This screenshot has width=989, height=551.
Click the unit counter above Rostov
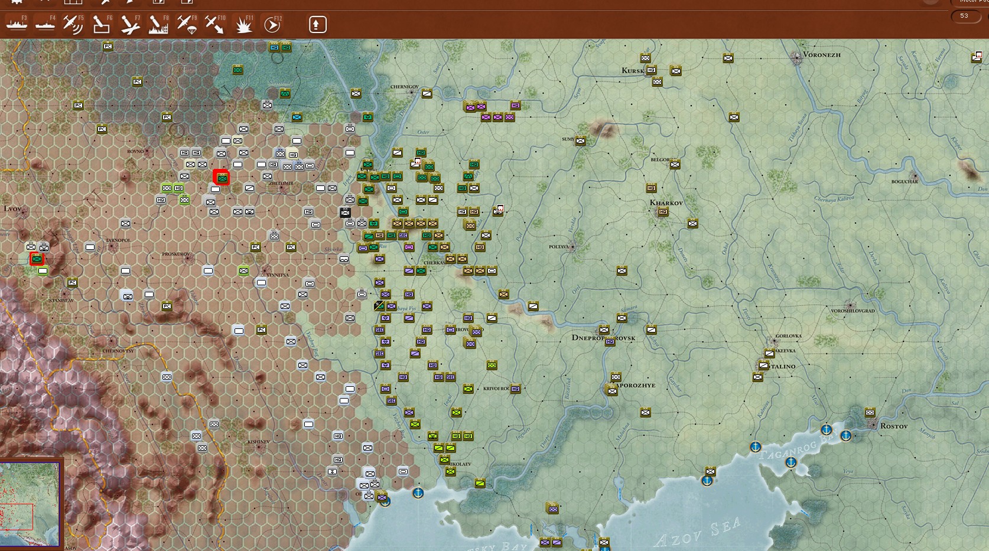point(870,412)
